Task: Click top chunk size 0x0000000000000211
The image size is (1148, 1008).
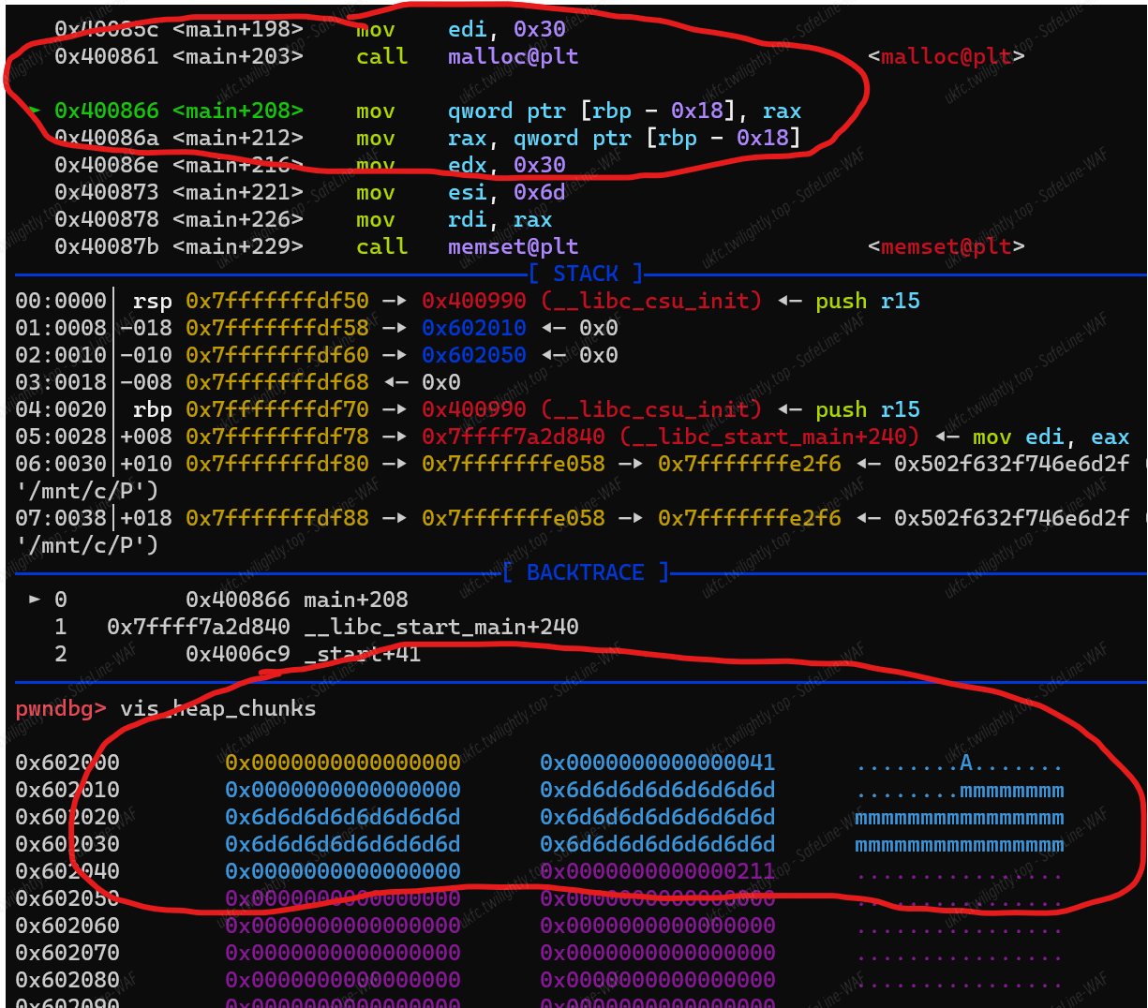Action: pos(658,871)
